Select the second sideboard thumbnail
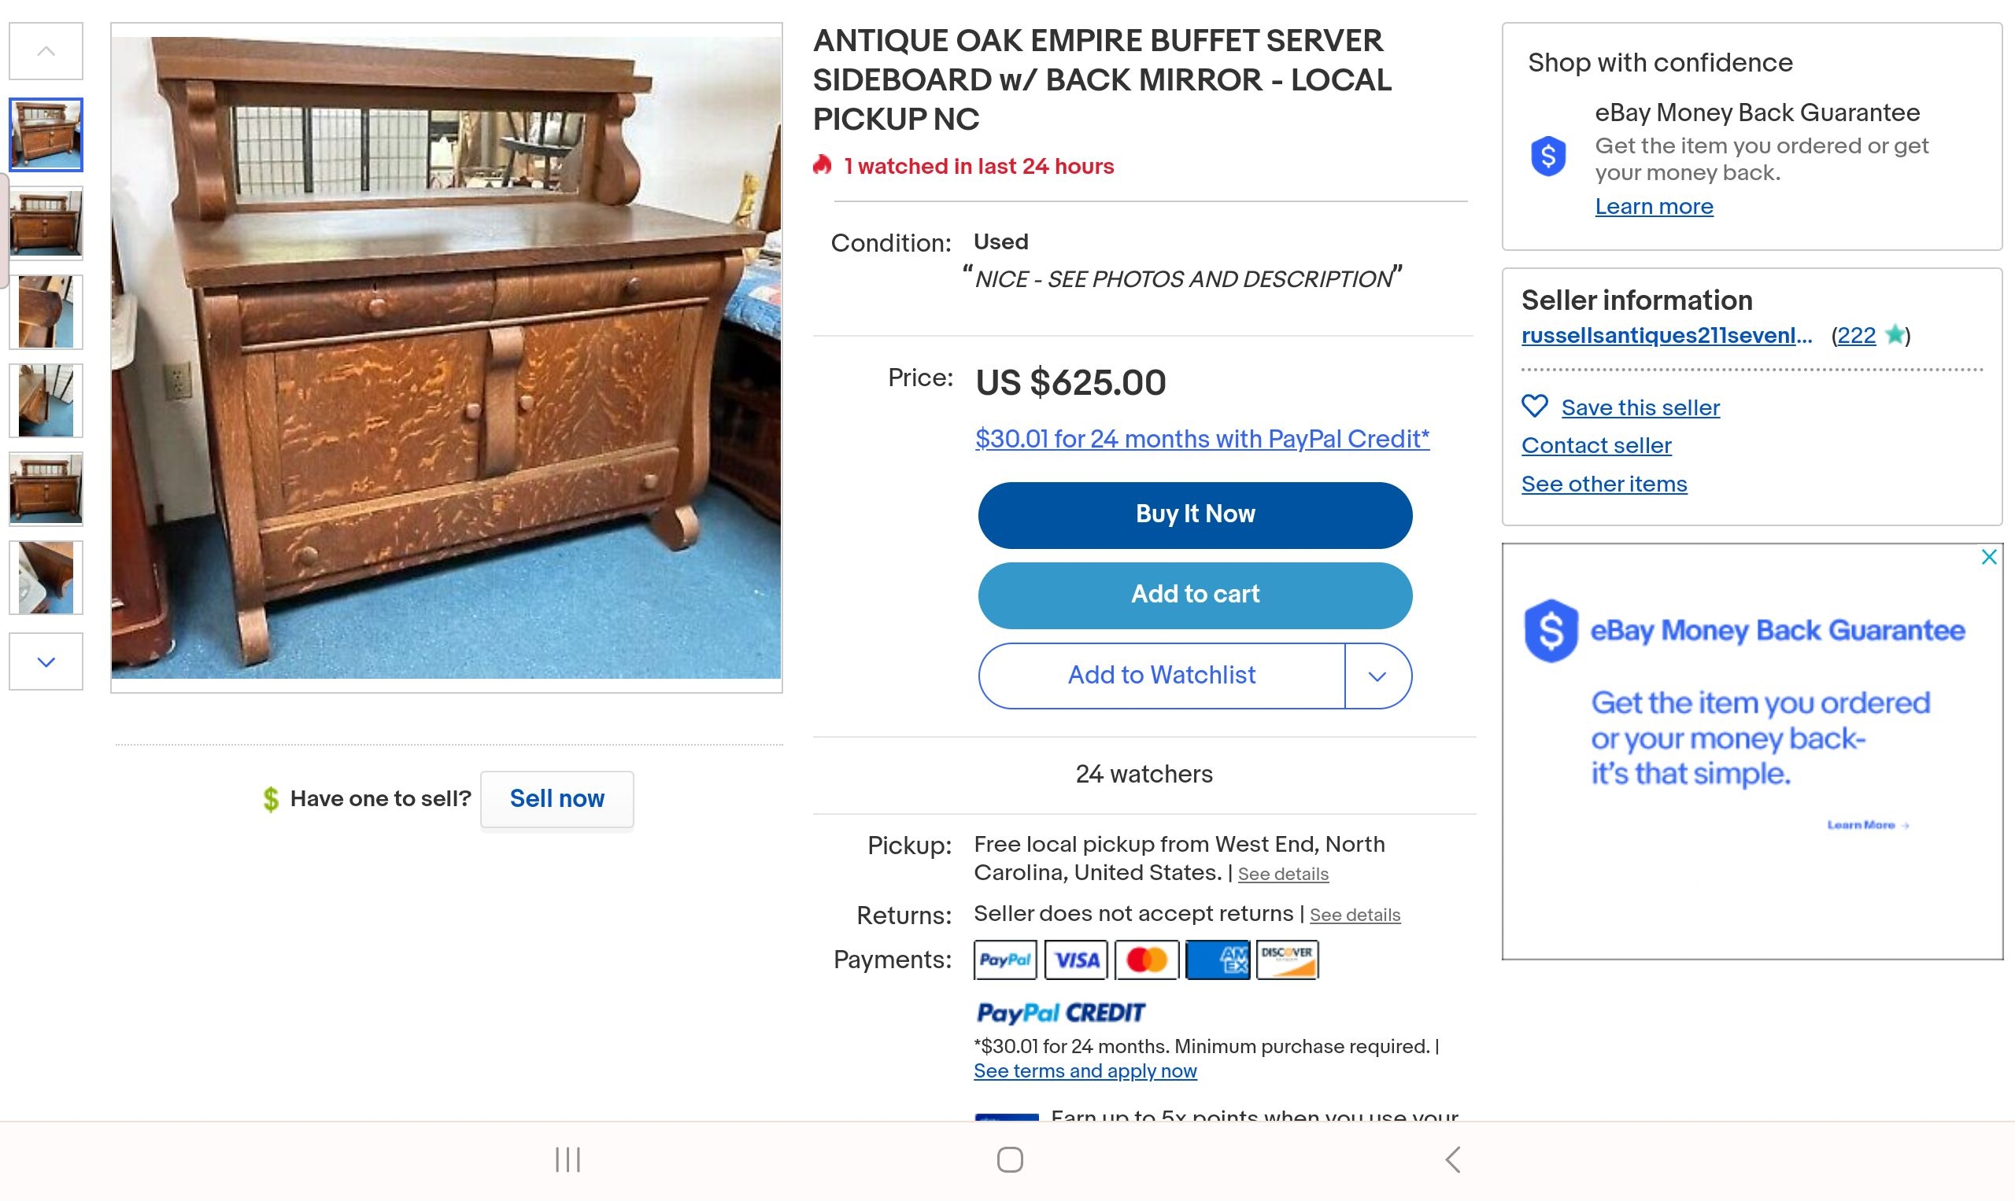This screenshot has height=1201, width=2015. click(46, 223)
